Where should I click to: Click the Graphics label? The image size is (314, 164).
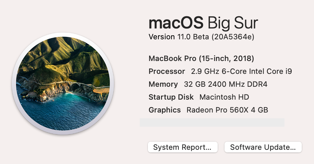(164, 110)
